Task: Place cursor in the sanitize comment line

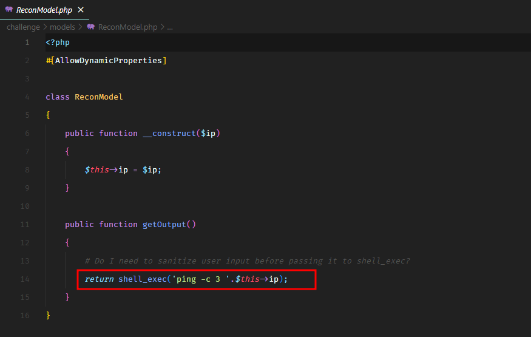Action: click(243, 261)
